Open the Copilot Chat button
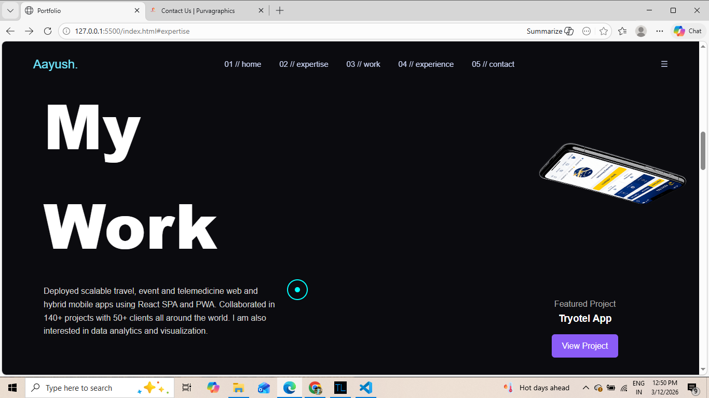This screenshot has height=398, width=709. (x=688, y=31)
